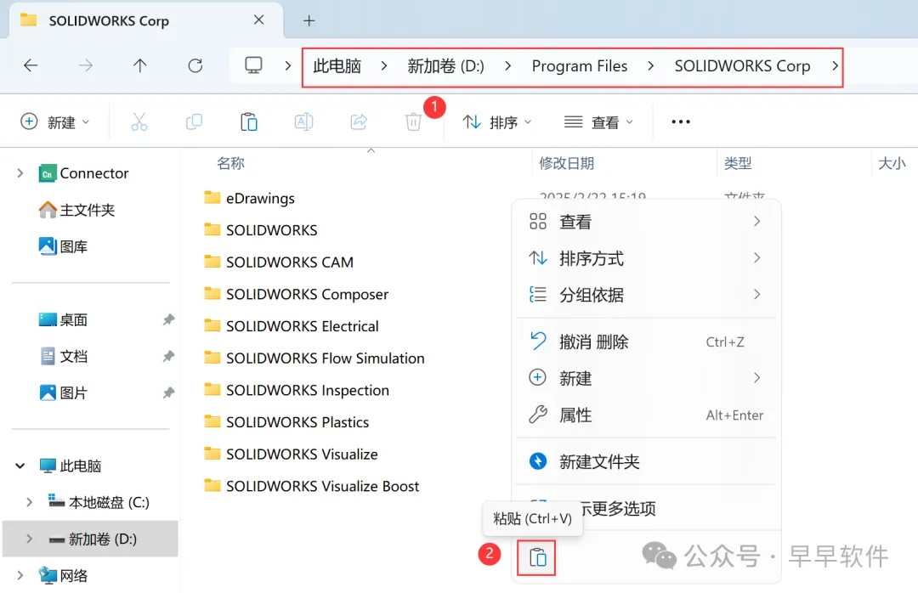
Task: Select the SOLIDWORKS Visualize folder
Action: click(291, 455)
